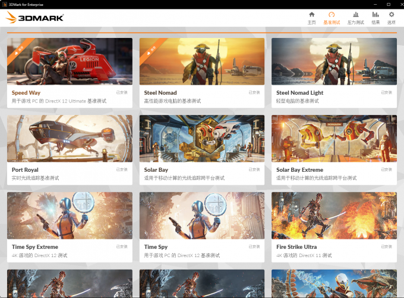Minimize the 3DMark window
Viewport: 404px width, 298px height.
coord(375,4)
